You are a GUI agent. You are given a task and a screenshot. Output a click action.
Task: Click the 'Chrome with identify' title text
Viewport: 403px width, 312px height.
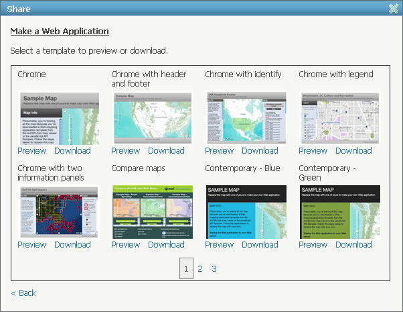coord(243,74)
